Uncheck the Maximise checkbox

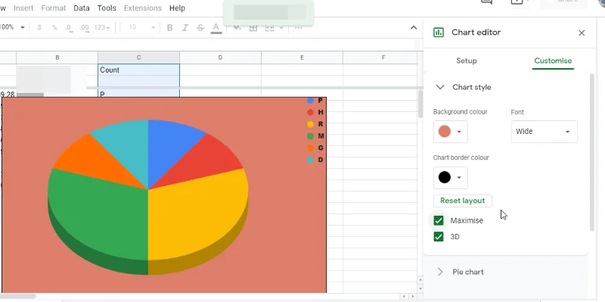(439, 220)
